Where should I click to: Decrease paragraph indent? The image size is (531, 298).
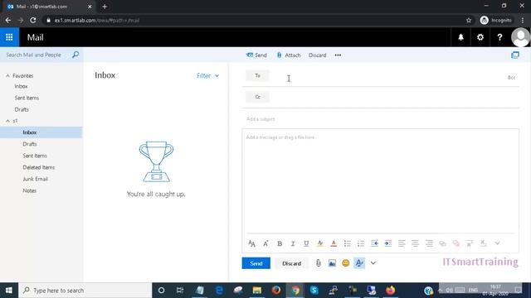point(374,243)
